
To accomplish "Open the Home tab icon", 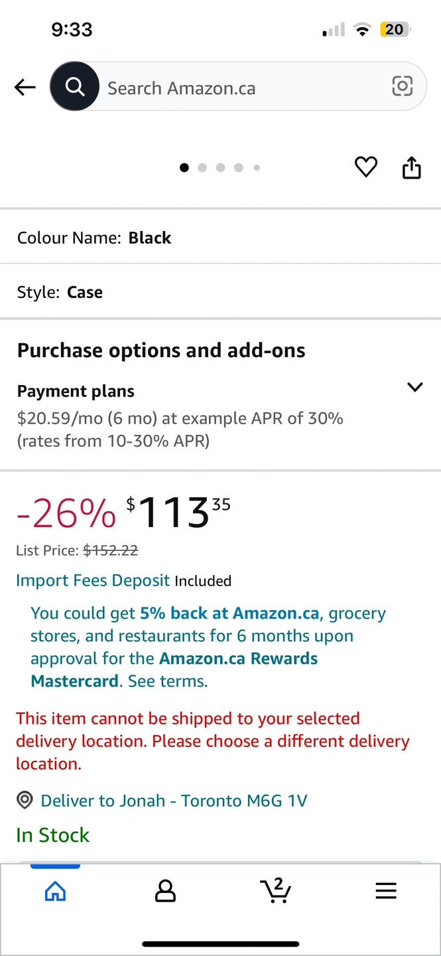I will pyautogui.click(x=55, y=891).
